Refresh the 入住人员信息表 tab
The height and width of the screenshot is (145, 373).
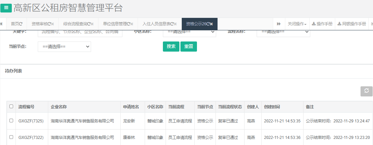171,24
